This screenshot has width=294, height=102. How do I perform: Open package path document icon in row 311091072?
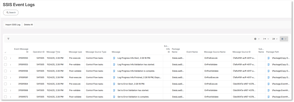click(269, 97)
